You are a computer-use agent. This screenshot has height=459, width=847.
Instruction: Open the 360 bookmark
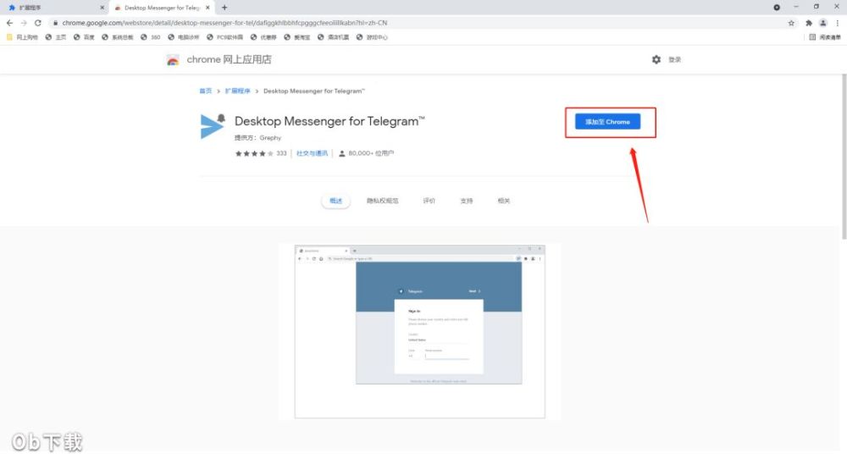(151, 37)
